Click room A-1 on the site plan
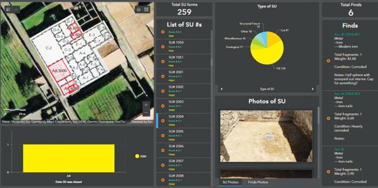The image size is (378, 188). pyautogui.click(x=86, y=78)
